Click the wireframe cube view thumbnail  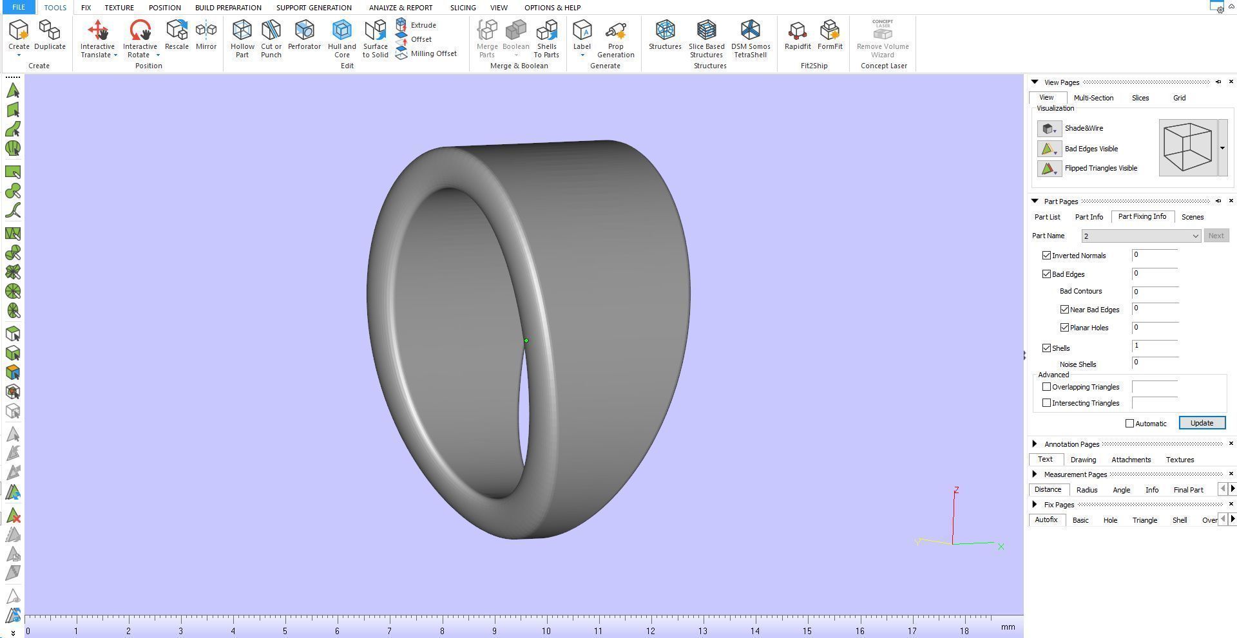point(1188,147)
